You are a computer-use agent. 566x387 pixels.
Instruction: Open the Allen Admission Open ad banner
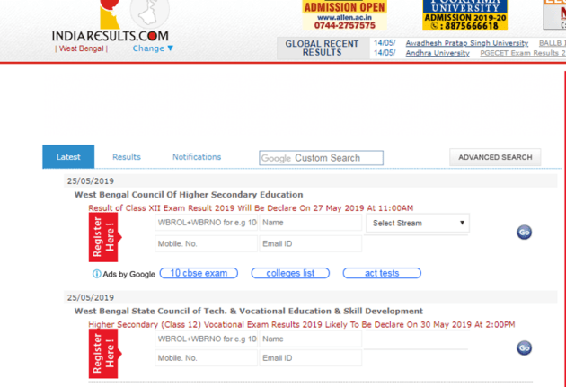pos(344,15)
